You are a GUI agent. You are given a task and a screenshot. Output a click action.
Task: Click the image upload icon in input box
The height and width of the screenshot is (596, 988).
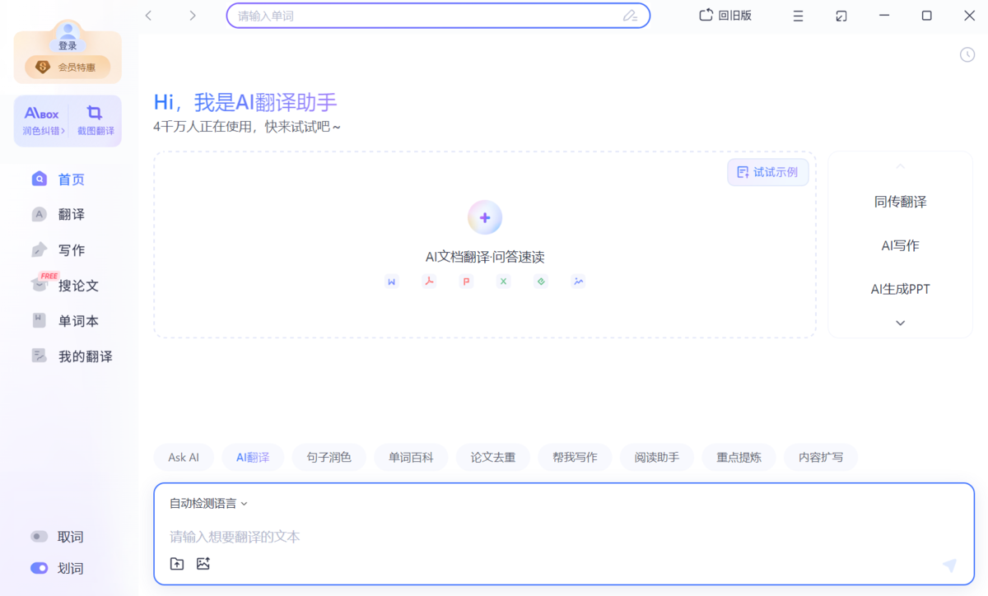pos(203,564)
